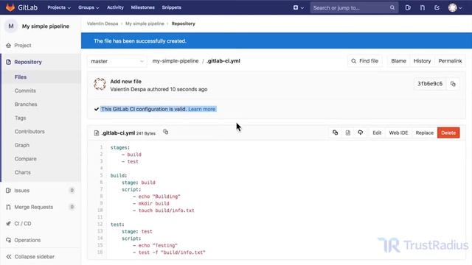
Task: Copy file source to clipboard
Action: pos(335,132)
